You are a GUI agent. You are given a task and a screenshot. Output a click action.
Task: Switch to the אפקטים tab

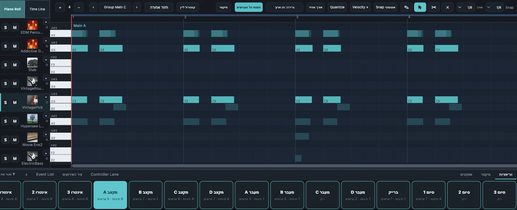(466, 174)
